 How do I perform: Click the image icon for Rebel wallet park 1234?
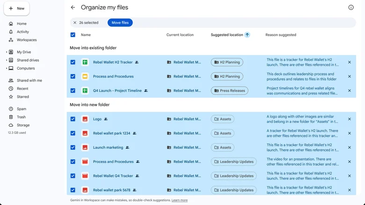85,133
